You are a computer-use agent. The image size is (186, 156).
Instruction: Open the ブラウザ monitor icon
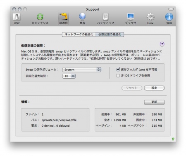[131, 19]
